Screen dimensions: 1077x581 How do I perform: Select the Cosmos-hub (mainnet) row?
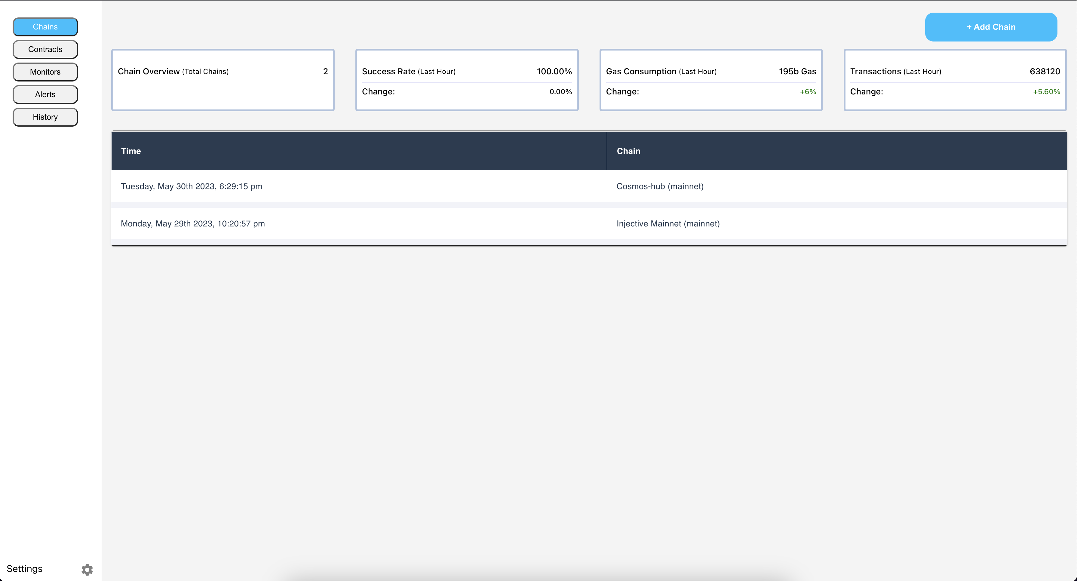(x=660, y=186)
